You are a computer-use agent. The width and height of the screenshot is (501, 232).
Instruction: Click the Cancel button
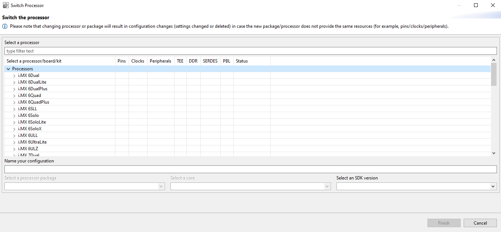(x=480, y=223)
